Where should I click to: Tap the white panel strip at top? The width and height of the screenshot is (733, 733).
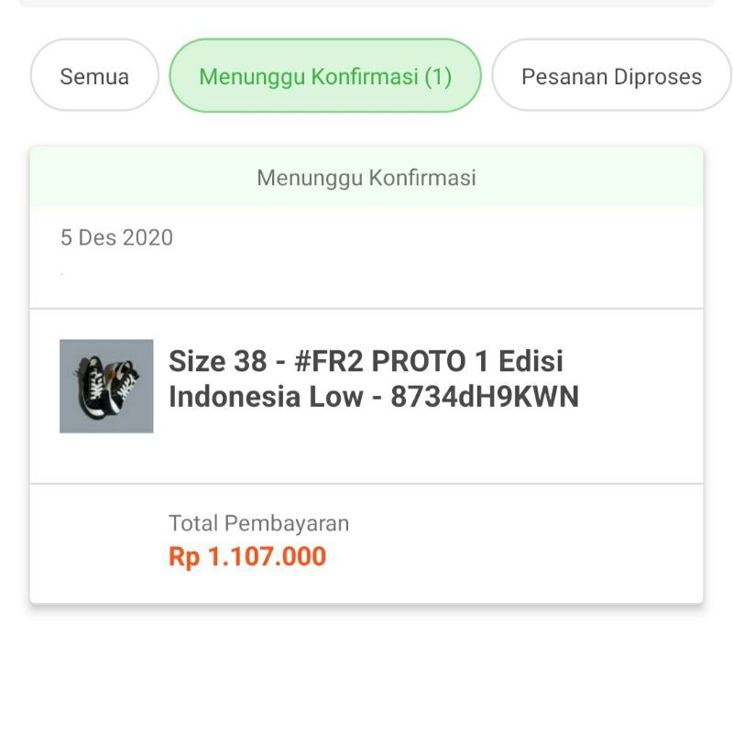(366, 3)
